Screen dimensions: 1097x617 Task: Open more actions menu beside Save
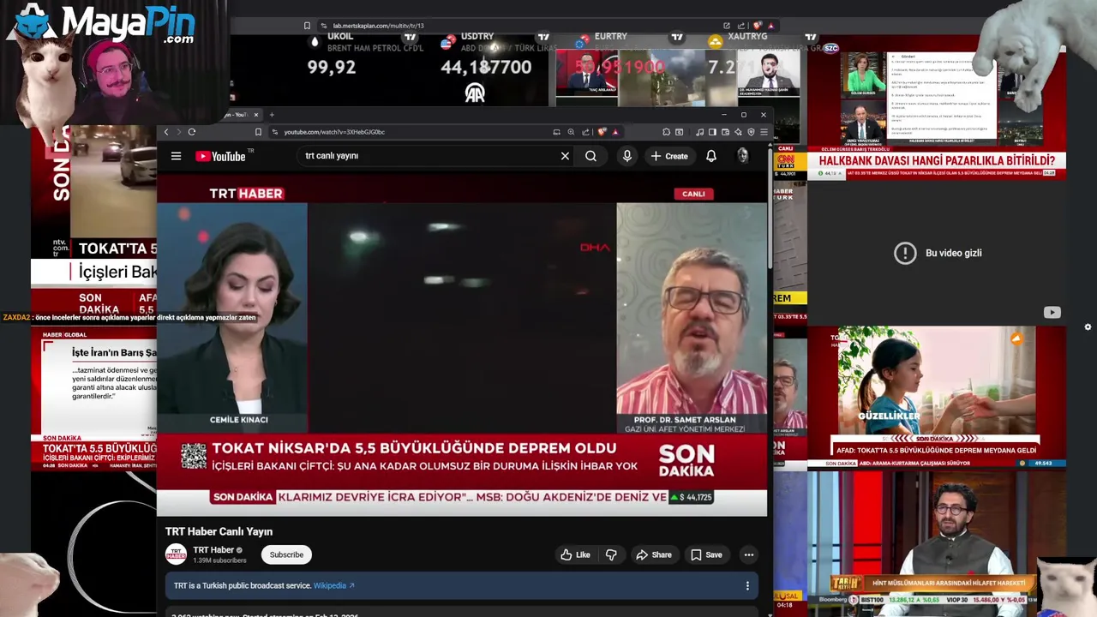[748, 554]
